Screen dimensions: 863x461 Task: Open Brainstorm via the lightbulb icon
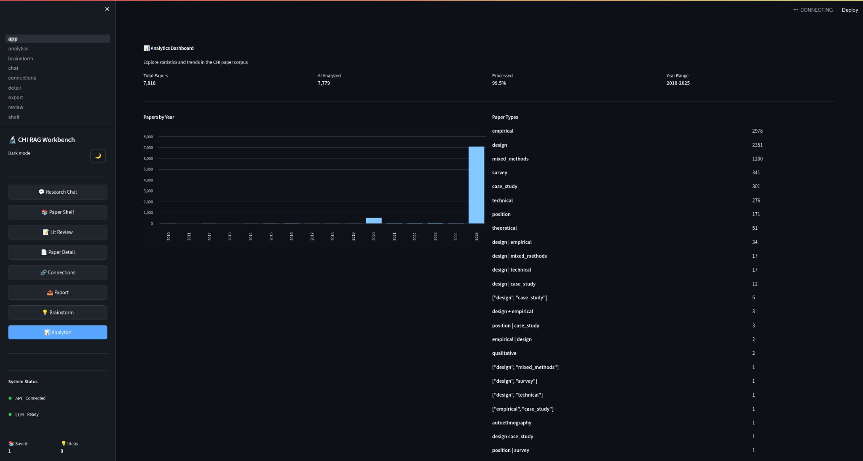tap(46, 312)
